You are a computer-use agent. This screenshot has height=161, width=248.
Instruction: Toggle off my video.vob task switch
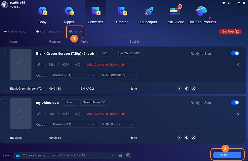click(x=235, y=102)
